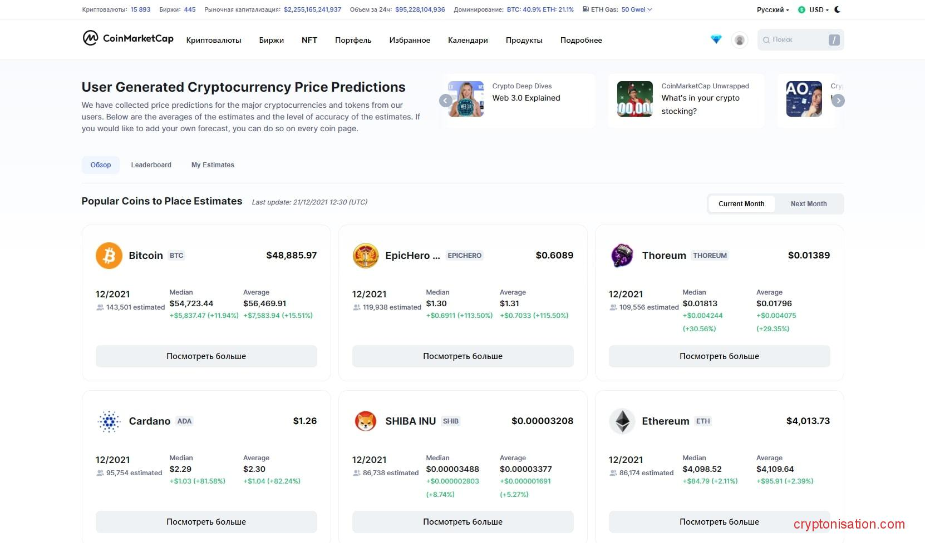
Task: Select the Current Month toggle
Action: tap(741, 204)
